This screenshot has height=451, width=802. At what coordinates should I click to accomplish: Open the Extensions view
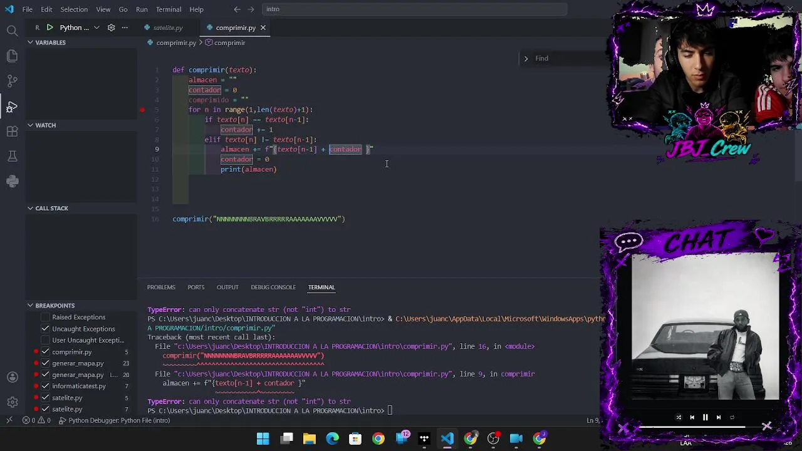point(12,132)
